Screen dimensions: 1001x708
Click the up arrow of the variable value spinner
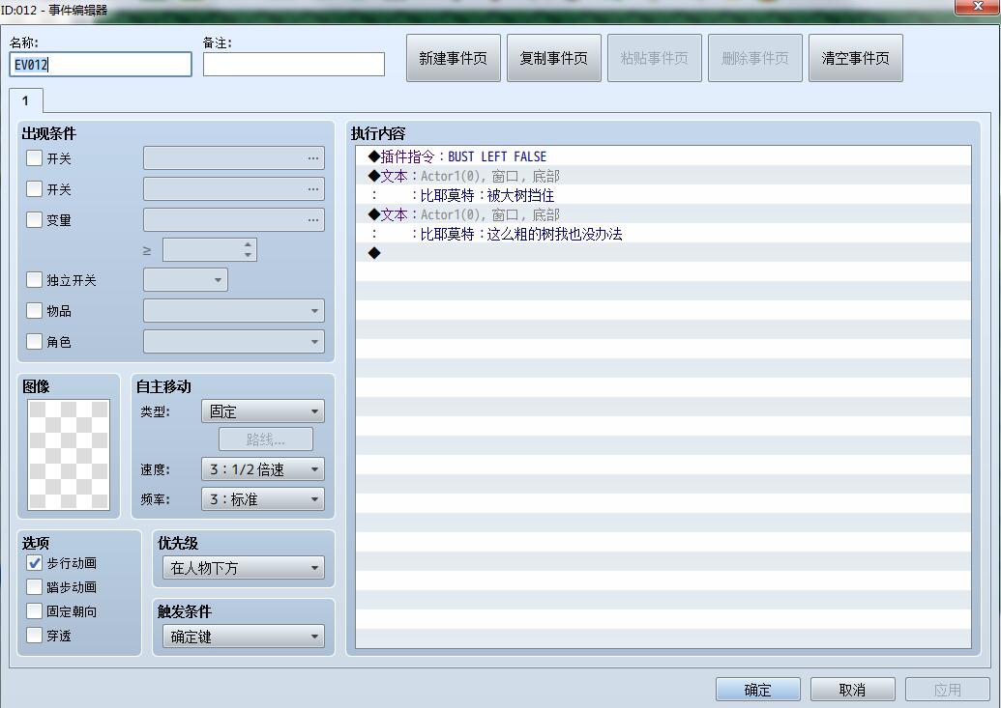point(248,244)
